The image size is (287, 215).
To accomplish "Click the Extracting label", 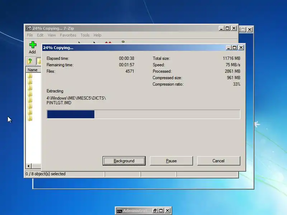I will click(55, 91).
